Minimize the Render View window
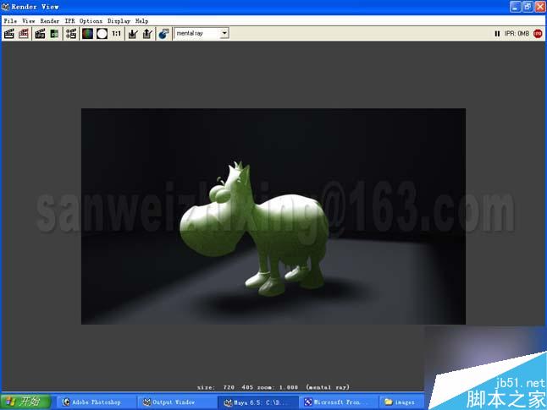The image size is (547, 410). coord(515,7)
